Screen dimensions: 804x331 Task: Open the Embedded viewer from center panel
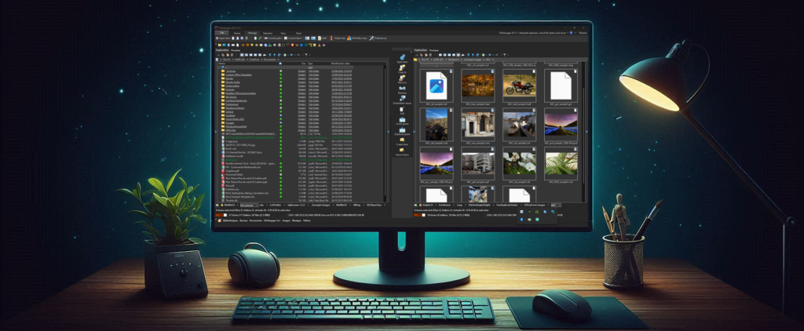[402, 98]
